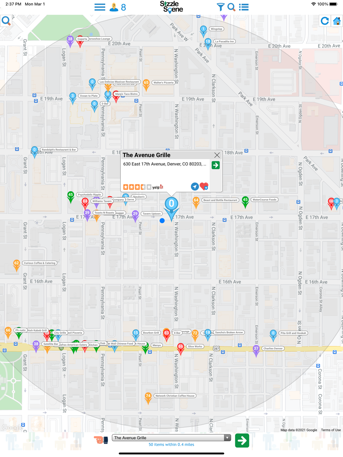Tap Satellite Bar label

51,344
